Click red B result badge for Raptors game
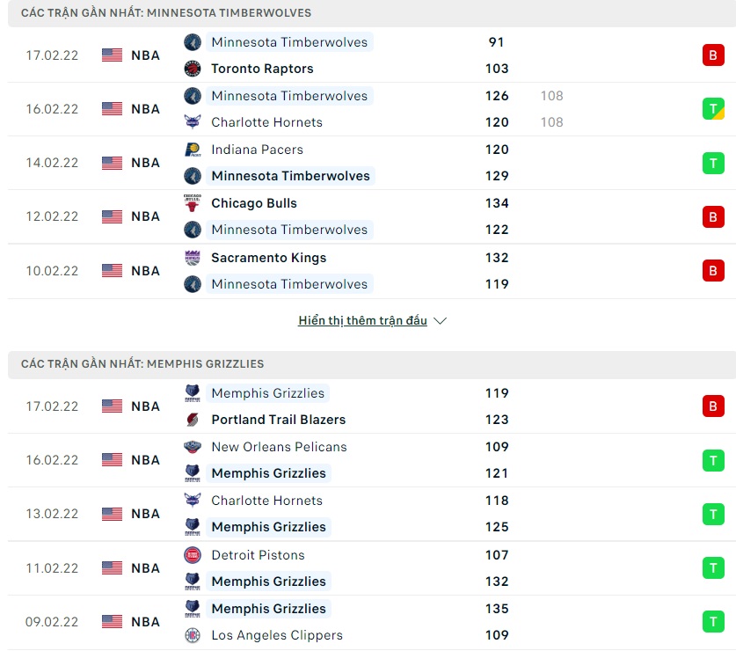Image resolution: width=736 pixels, height=651 pixels. [712, 55]
